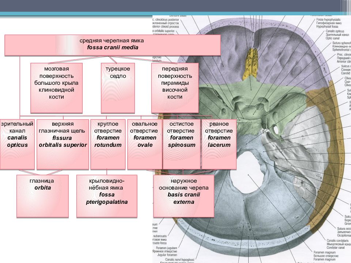The height and width of the screenshot is (263, 351).
Task: Click the "Гипофизарная ямка" label text
Action: [x=329, y=23]
